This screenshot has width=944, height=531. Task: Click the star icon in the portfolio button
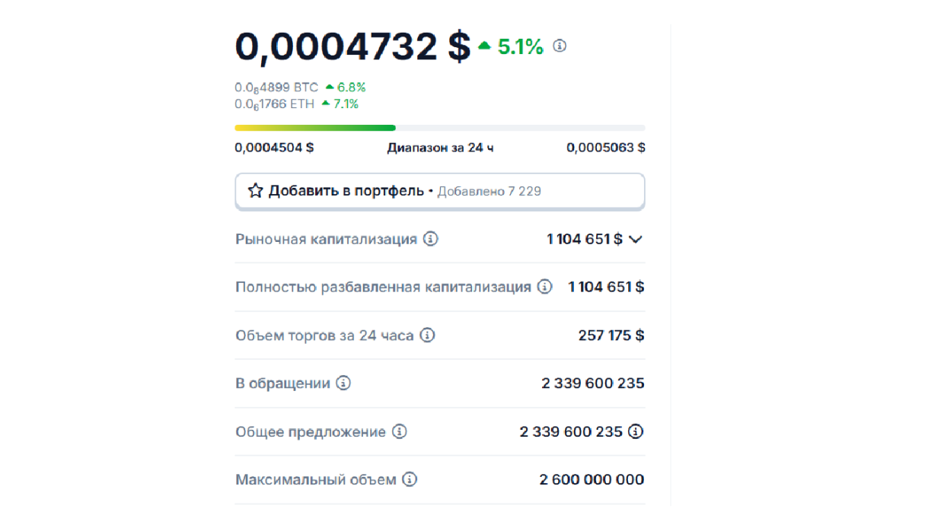point(256,191)
